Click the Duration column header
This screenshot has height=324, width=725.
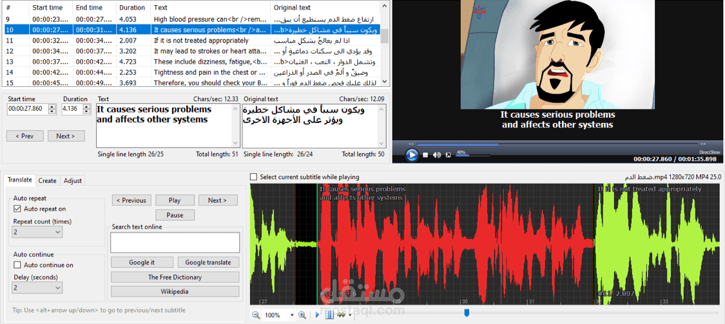point(133,7)
